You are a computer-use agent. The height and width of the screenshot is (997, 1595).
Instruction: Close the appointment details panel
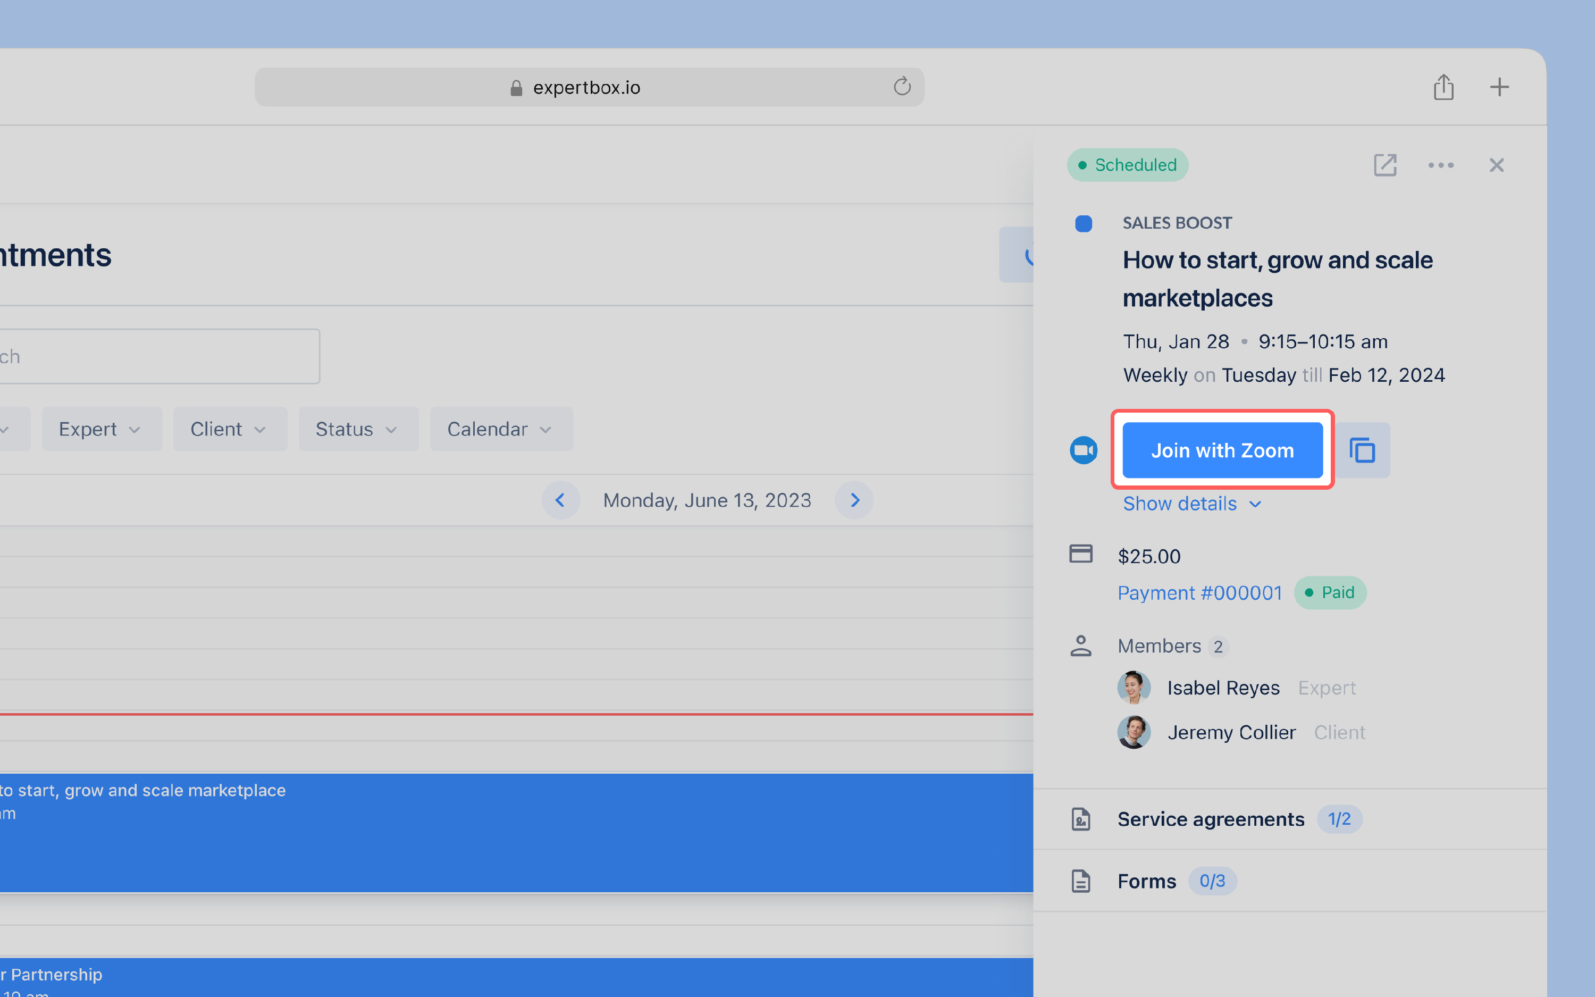coord(1496,165)
